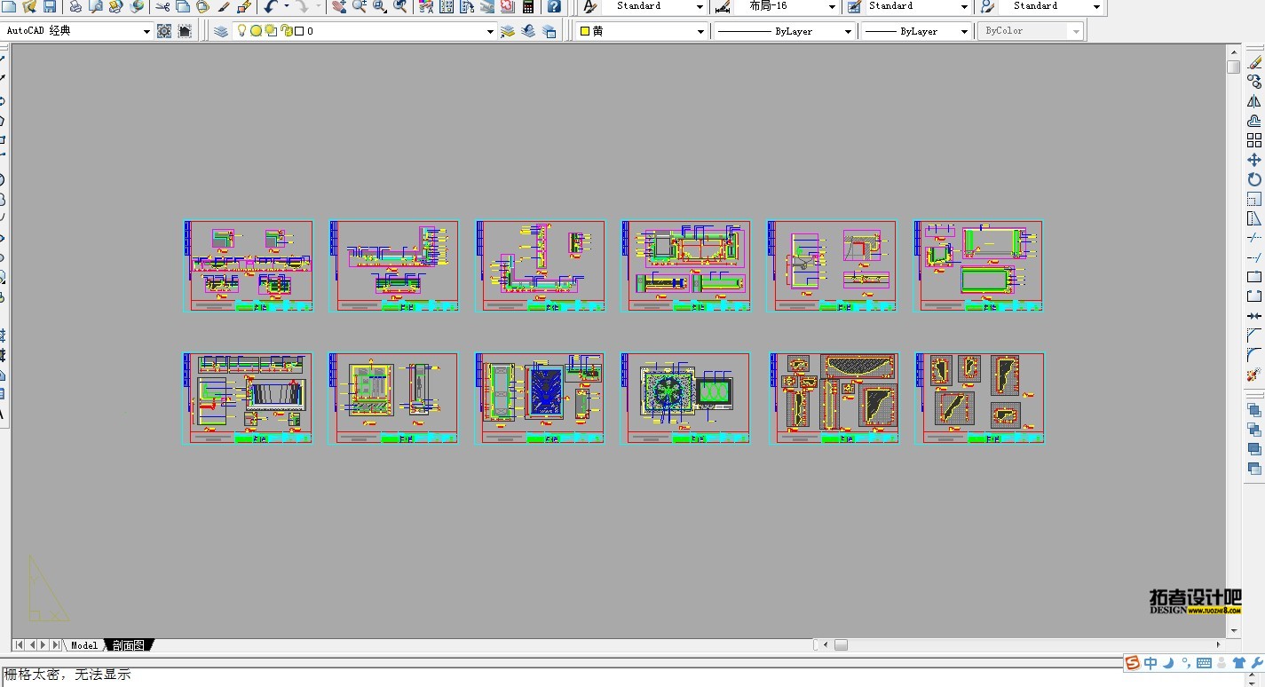
Task: Click the Help question mark icon
Action: (554, 7)
